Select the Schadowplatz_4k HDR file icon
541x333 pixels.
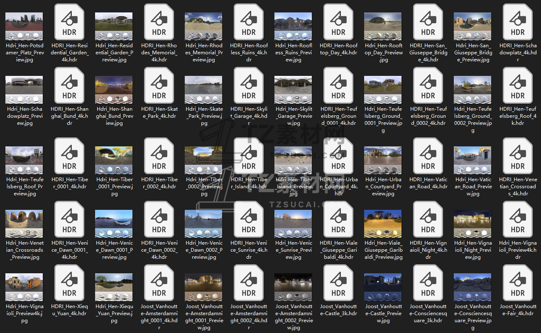518,22
